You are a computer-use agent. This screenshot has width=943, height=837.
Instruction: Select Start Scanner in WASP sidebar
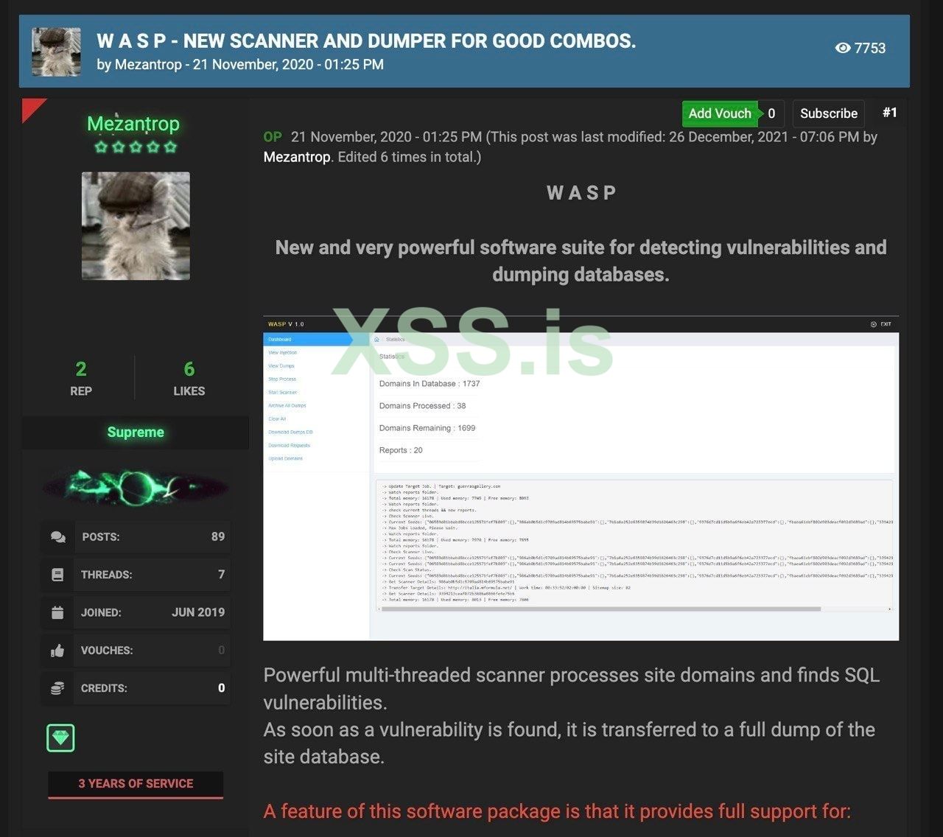(x=283, y=393)
